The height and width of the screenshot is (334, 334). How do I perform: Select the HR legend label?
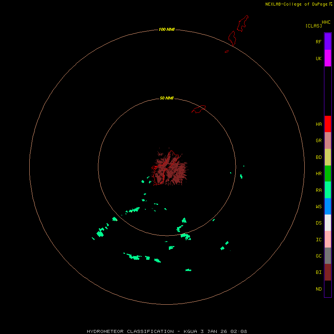tap(318, 174)
